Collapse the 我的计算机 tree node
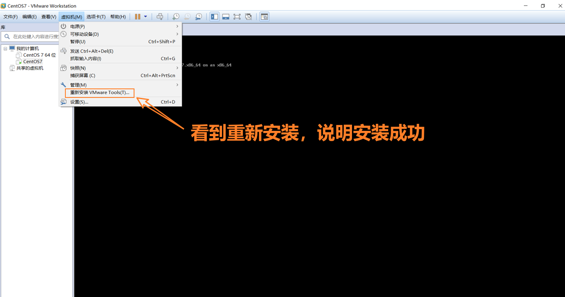The height and width of the screenshot is (297, 565). click(5, 49)
